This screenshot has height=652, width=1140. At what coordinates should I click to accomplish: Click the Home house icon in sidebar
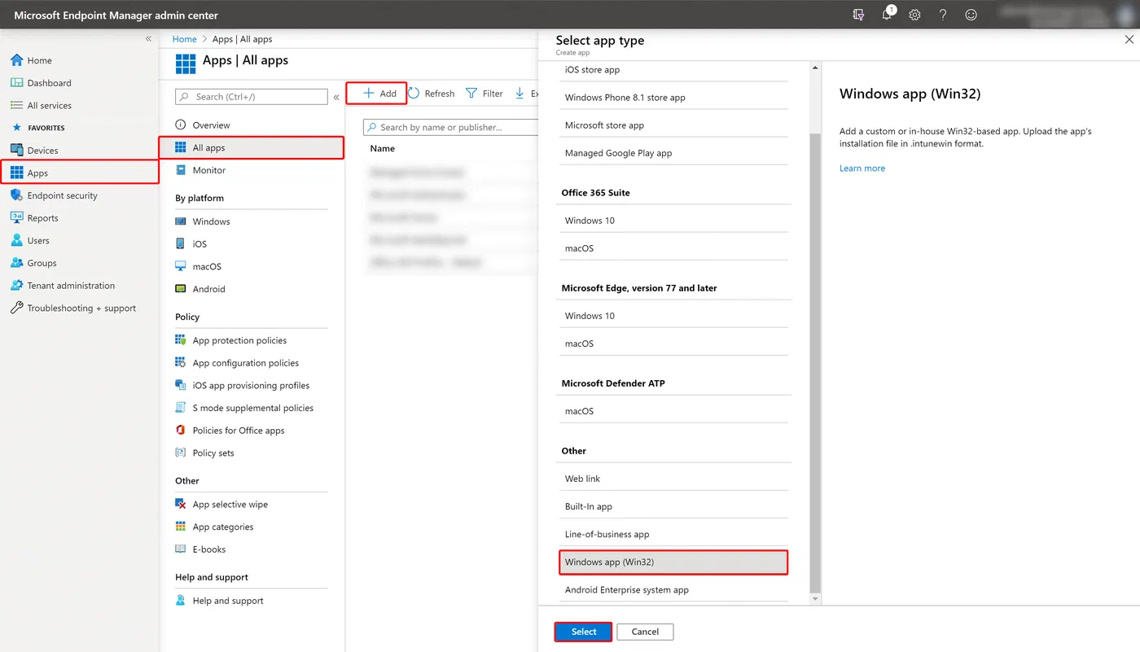pyautogui.click(x=16, y=60)
